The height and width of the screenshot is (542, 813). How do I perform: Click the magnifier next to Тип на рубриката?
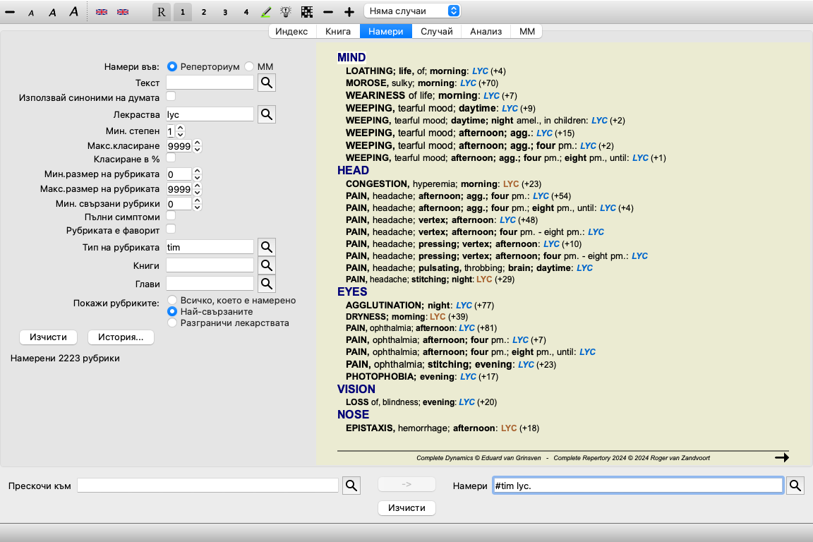(266, 246)
